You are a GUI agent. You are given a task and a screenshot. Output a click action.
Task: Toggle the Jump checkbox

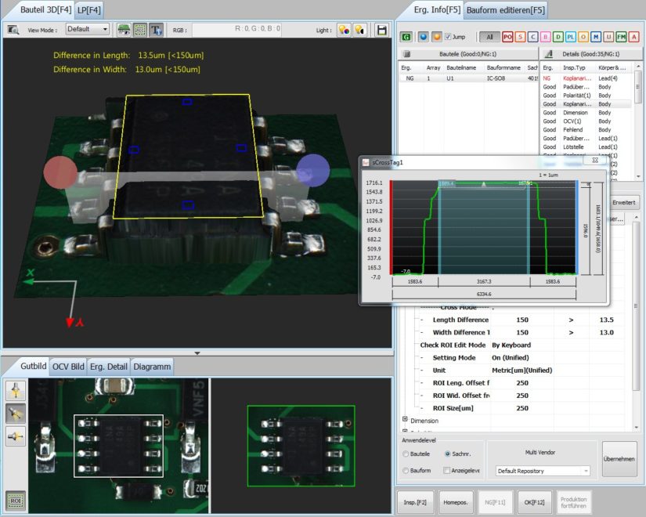448,37
